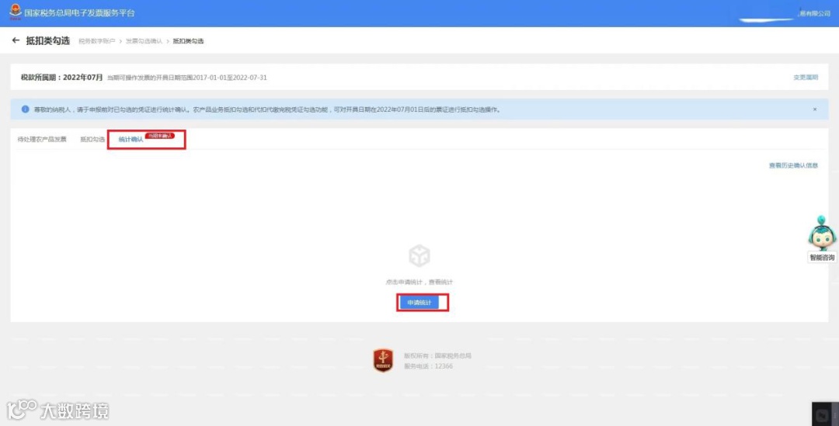Click the blue info icon in the notice
Viewport: 839px width, 426px height.
tap(25, 109)
